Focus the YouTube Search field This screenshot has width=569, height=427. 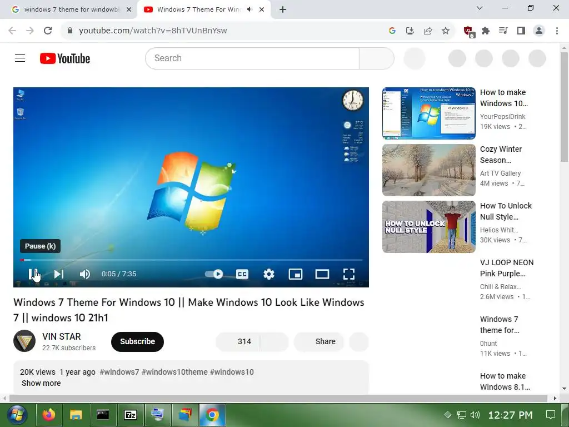coord(252,58)
